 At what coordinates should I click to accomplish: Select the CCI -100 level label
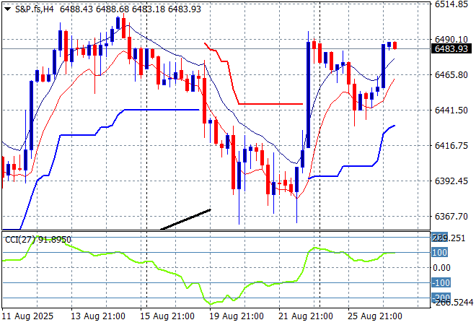(441, 282)
